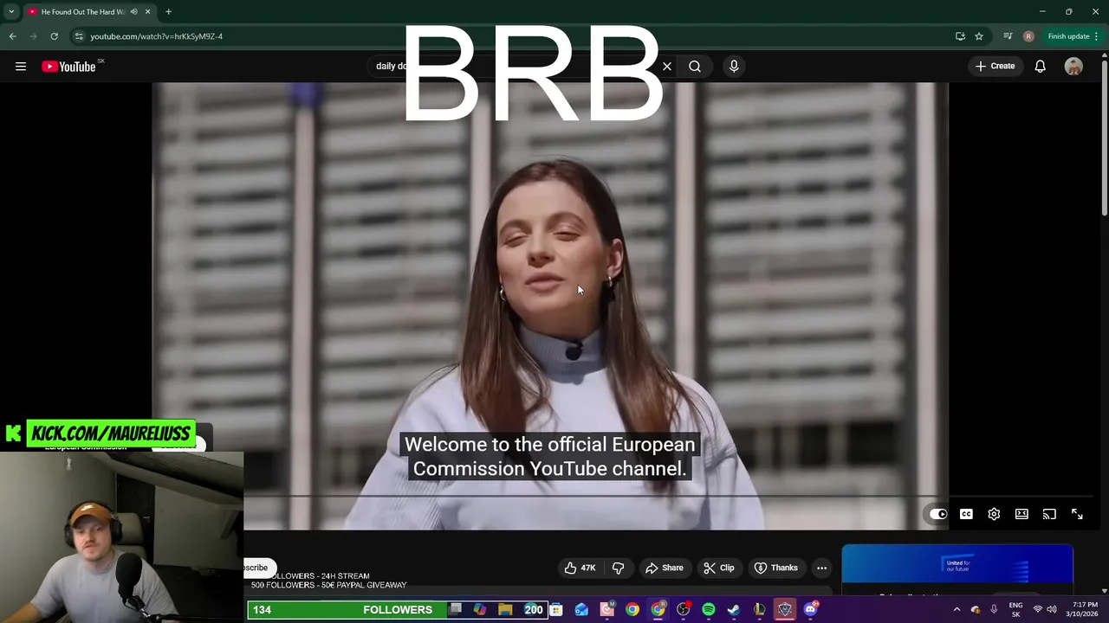Open ENG SK language switcher
The image size is (1109, 623).
(x=1015, y=610)
